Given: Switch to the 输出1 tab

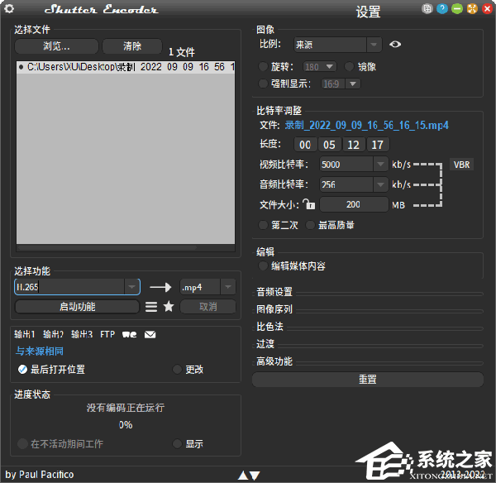Looking at the screenshot, I should pyautogui.click(x=24, y=334).
